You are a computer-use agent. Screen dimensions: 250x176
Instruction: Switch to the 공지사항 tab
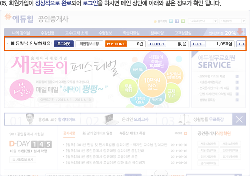[68, 133]
